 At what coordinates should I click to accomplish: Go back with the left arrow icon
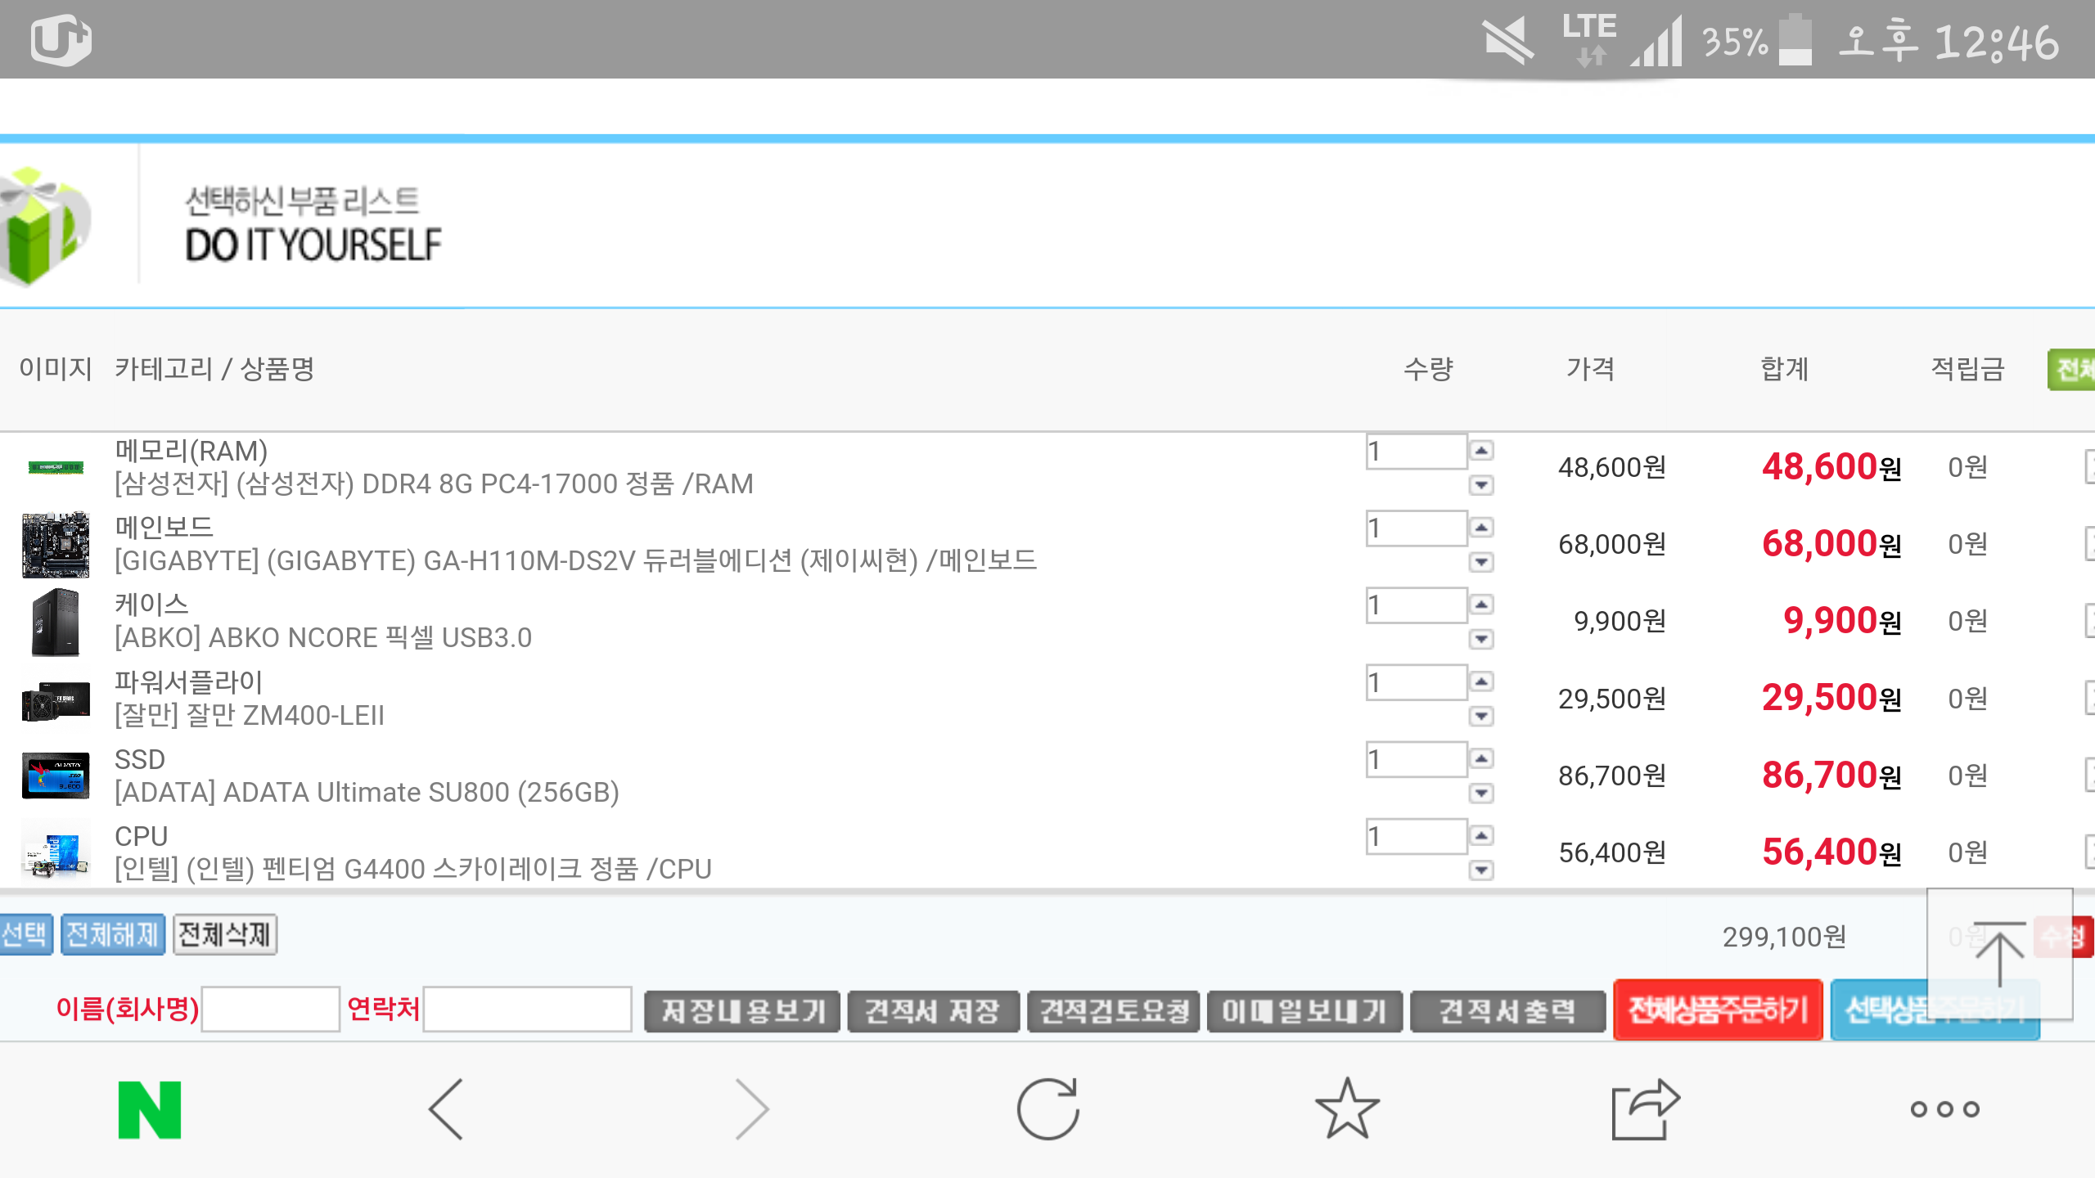pos(447,1109)
